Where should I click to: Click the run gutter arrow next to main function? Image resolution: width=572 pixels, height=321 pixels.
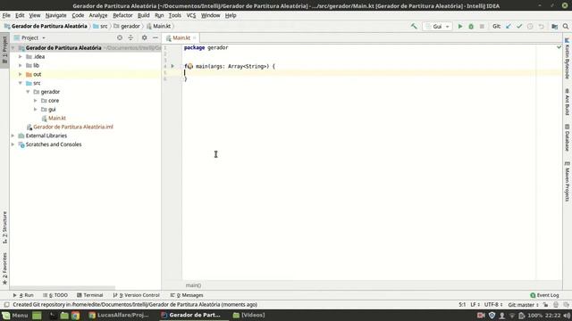172,66
